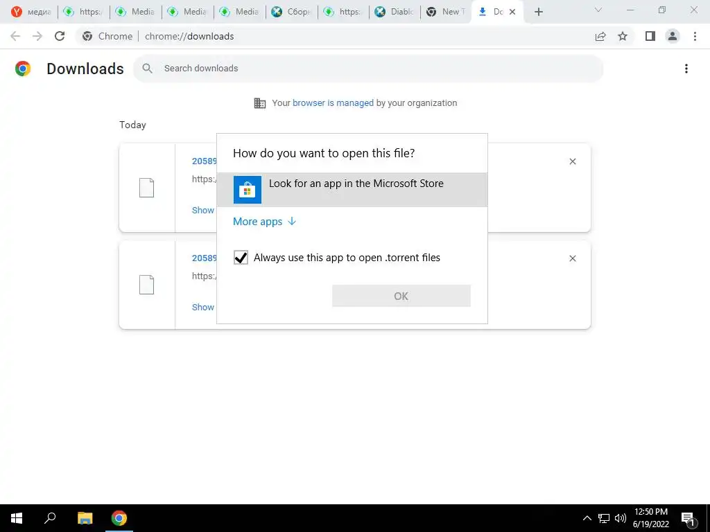Click Show in folder for first download

coord(203,210)
